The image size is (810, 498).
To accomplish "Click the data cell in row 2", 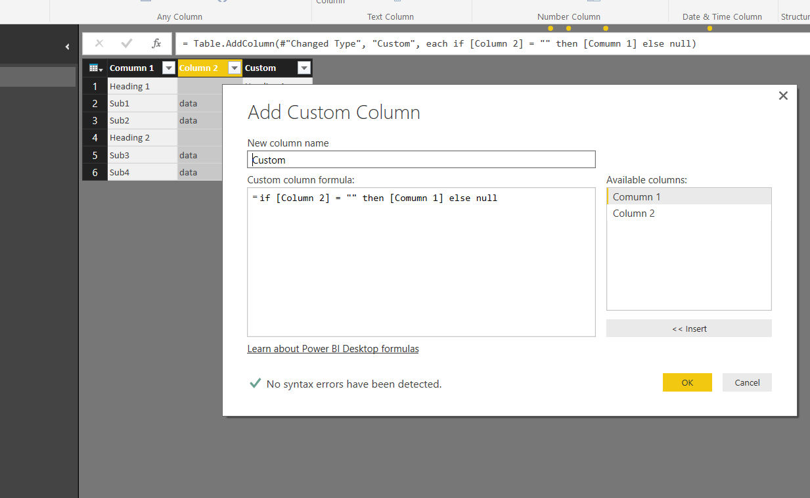I will pos(200,103).
